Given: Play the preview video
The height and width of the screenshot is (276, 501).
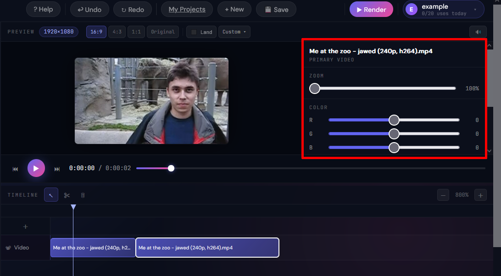Looking at the screenshot, I should point(36,168).
